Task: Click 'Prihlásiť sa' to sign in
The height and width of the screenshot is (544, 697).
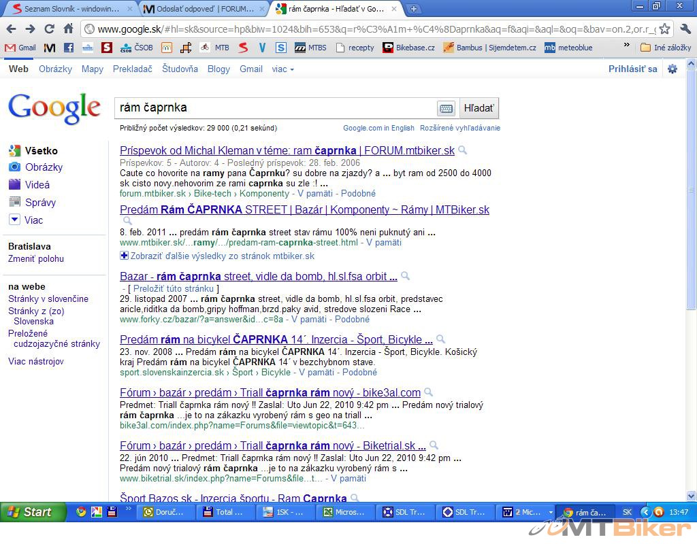Action: (632, 69)
